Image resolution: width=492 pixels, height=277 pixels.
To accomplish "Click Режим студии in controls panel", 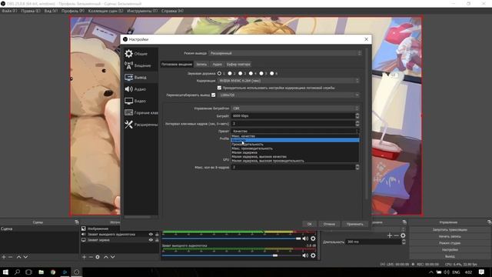I will coord(450,243).
